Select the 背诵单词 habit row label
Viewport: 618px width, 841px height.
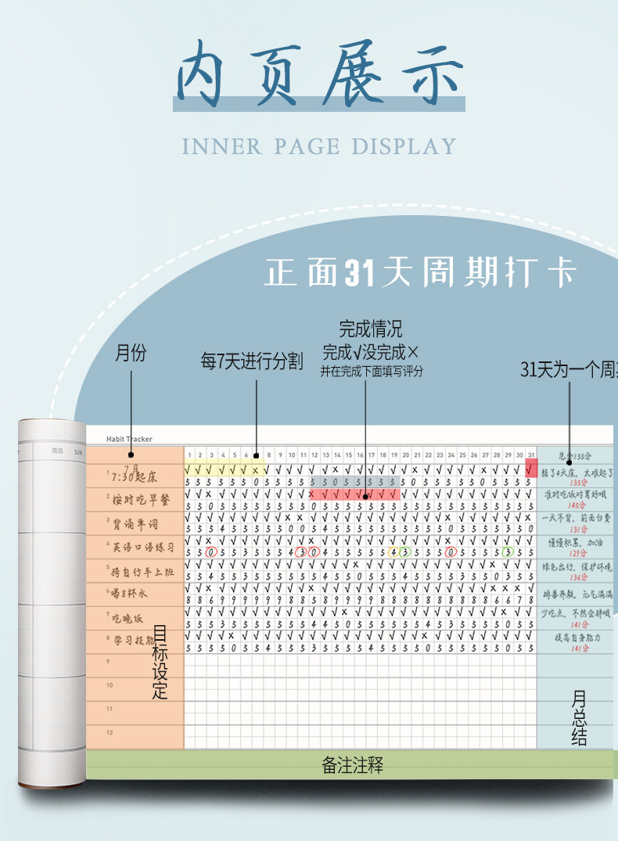click(135, 523)
